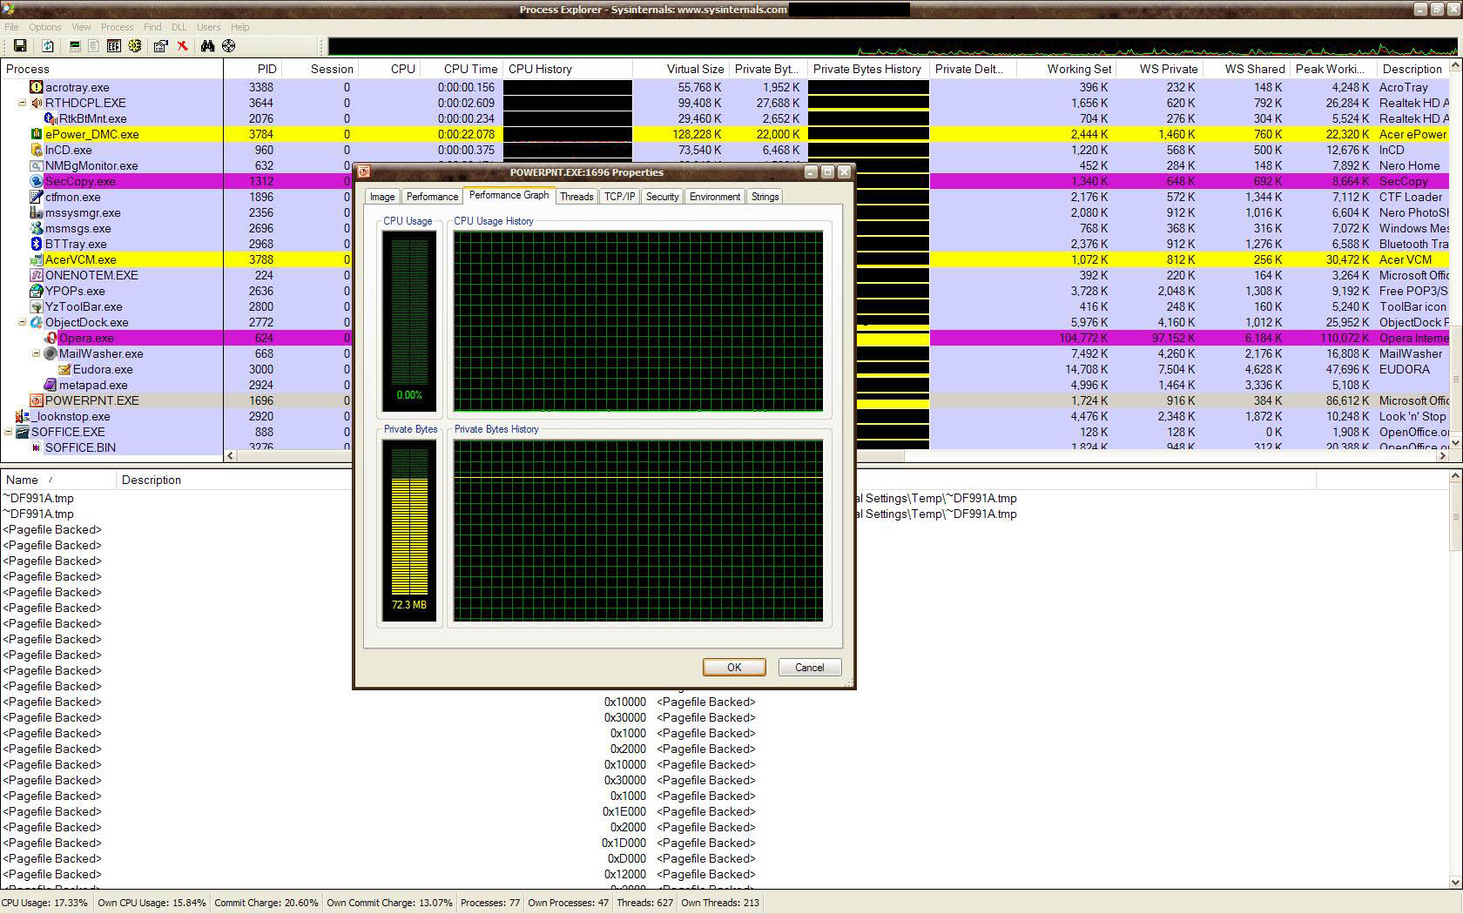1463x914 pixels.
Task: Click the Opera.exe process icon
Action: 51,338
